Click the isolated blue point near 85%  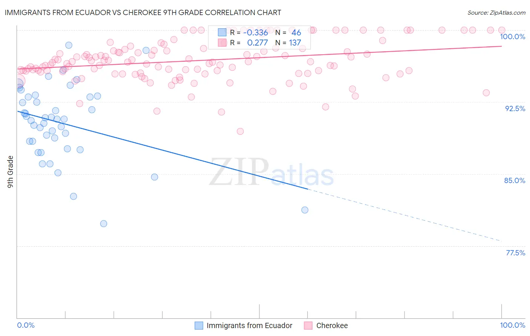tap(155, 177)
